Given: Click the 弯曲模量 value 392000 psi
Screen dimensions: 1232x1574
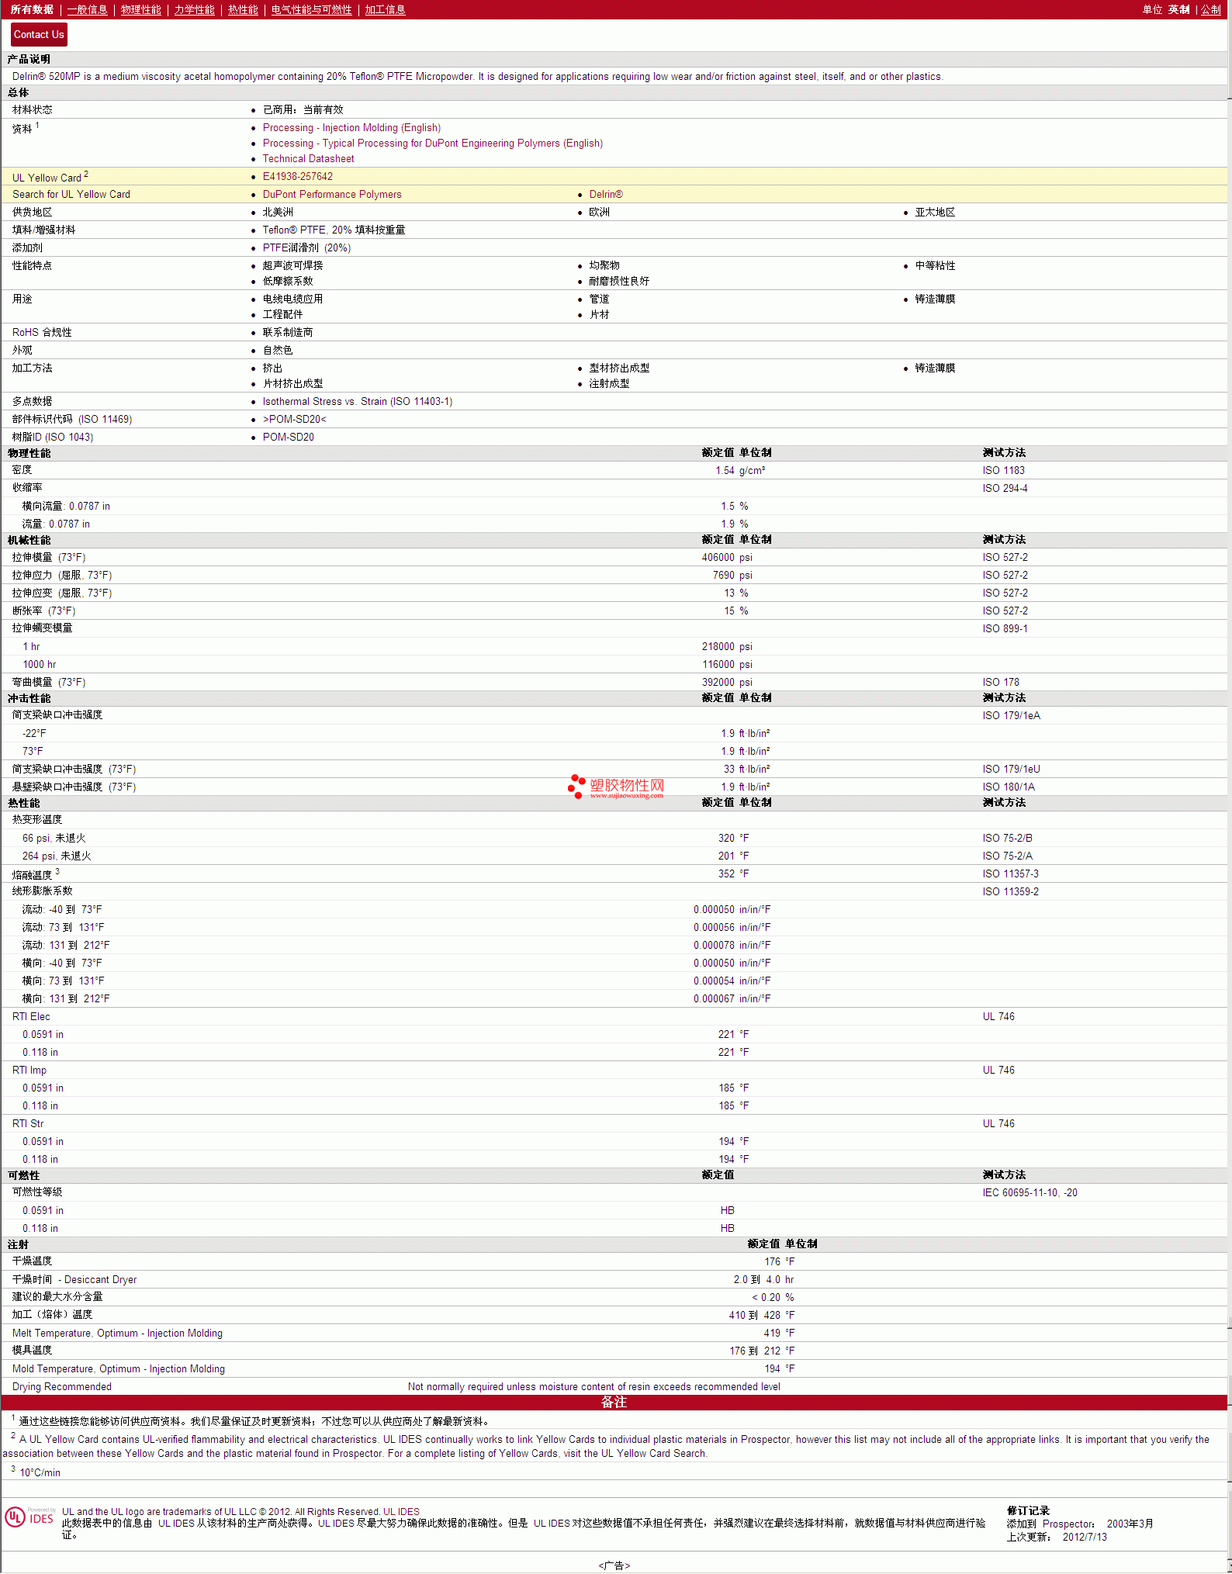Looking at the screenshot, I should tap(727, 683).
